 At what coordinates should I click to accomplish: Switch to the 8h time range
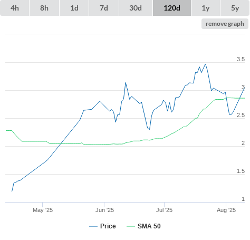(44, 8)
